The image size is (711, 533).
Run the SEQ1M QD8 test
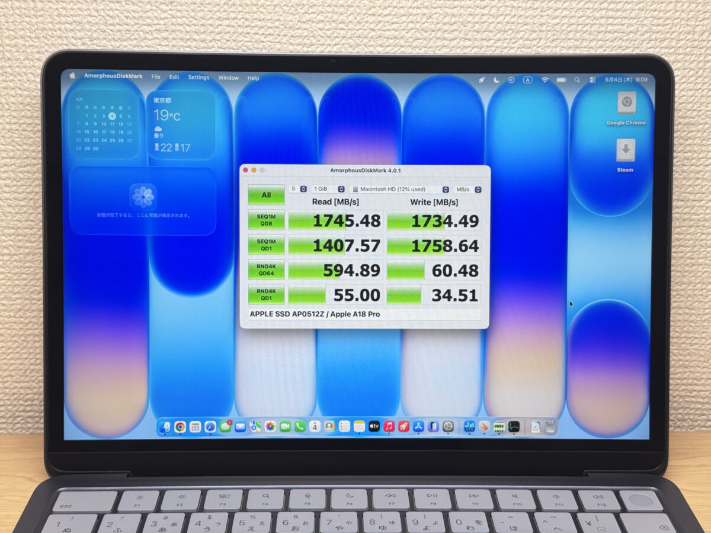pyautogui.click(x=266, y=220)
